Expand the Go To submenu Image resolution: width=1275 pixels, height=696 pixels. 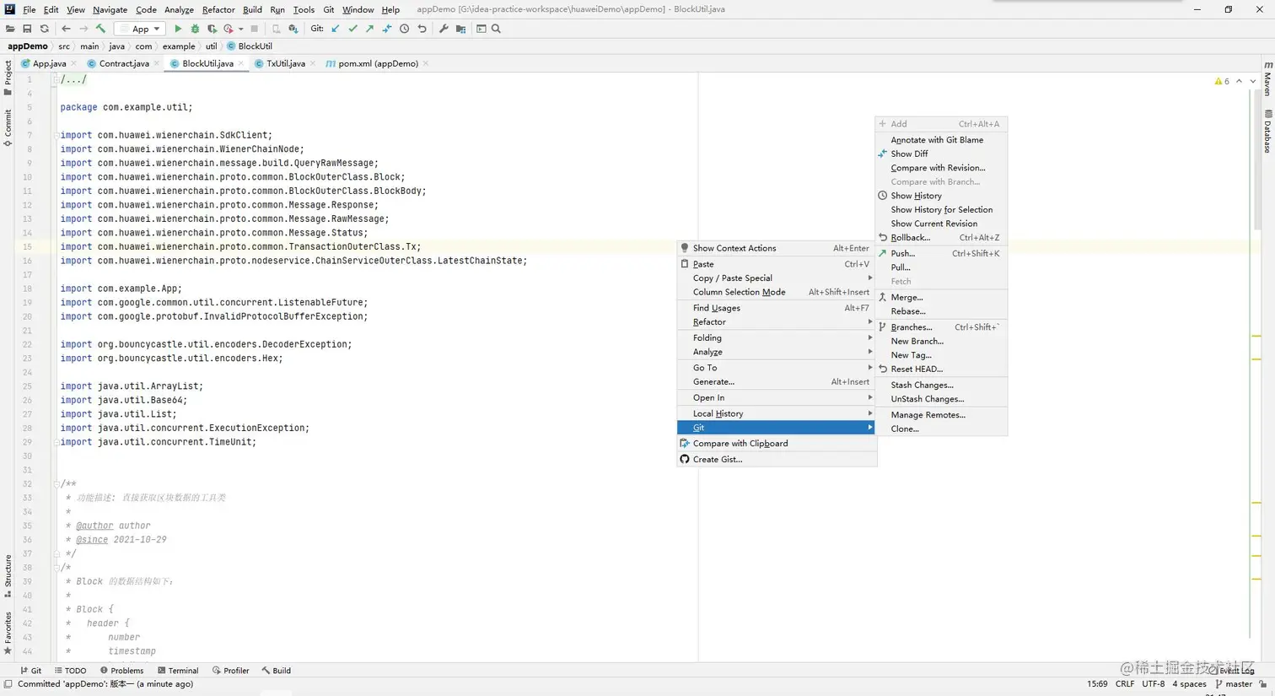tap(776, 368)
